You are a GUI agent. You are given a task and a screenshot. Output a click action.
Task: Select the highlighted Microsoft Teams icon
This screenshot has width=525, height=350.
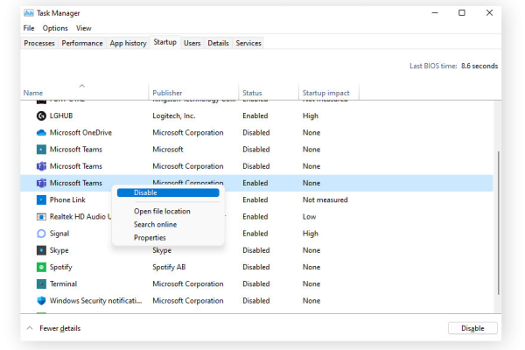click(41, 183)
